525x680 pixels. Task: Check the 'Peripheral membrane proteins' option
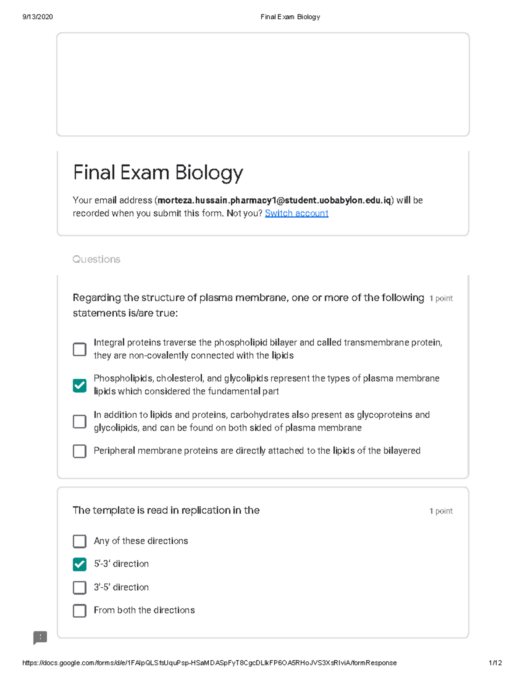(x=79, y=451)
